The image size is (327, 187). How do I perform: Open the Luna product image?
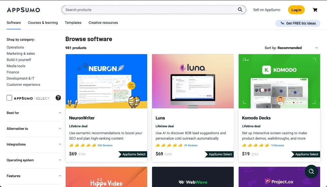click(x=193, y=81)
